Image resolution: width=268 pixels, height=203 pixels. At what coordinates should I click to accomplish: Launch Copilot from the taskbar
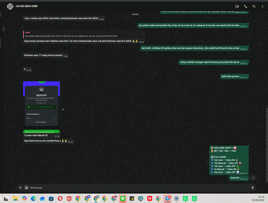24,199
